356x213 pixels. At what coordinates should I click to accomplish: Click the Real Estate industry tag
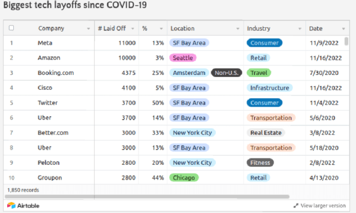(x=266, y=133)
